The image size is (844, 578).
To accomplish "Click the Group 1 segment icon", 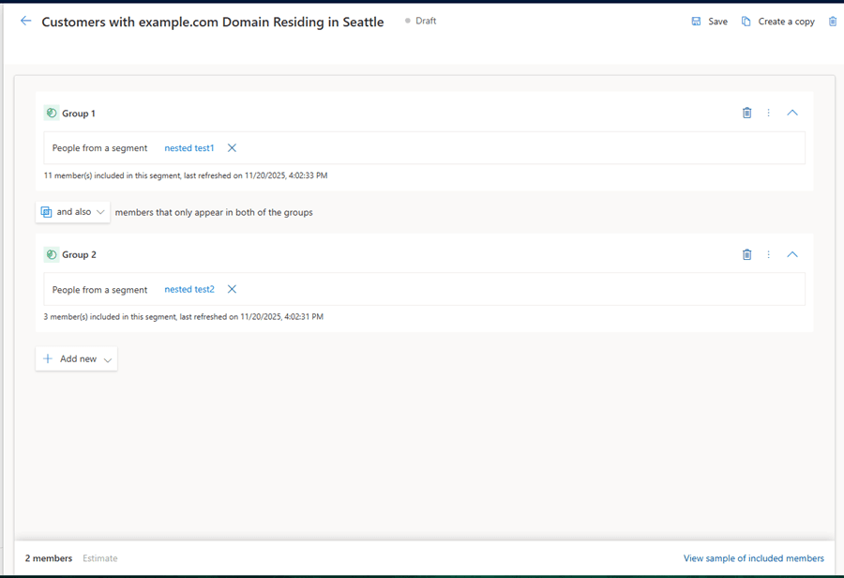I will pyautogui.click(x=52, y=114).
